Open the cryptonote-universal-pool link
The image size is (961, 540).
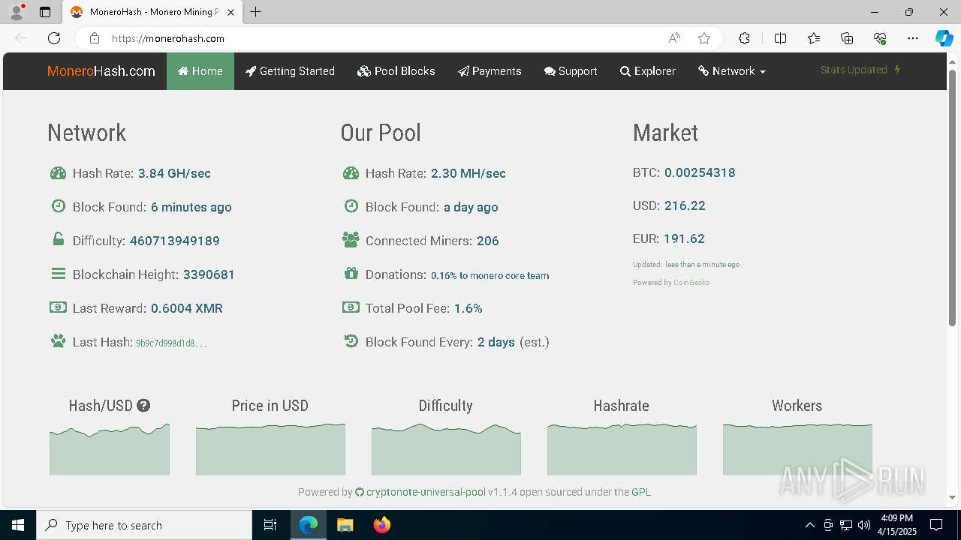point(420,492)
